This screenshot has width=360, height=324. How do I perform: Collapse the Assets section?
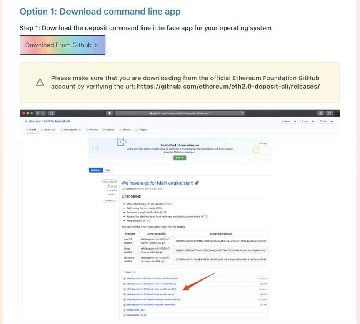[129, 272]
